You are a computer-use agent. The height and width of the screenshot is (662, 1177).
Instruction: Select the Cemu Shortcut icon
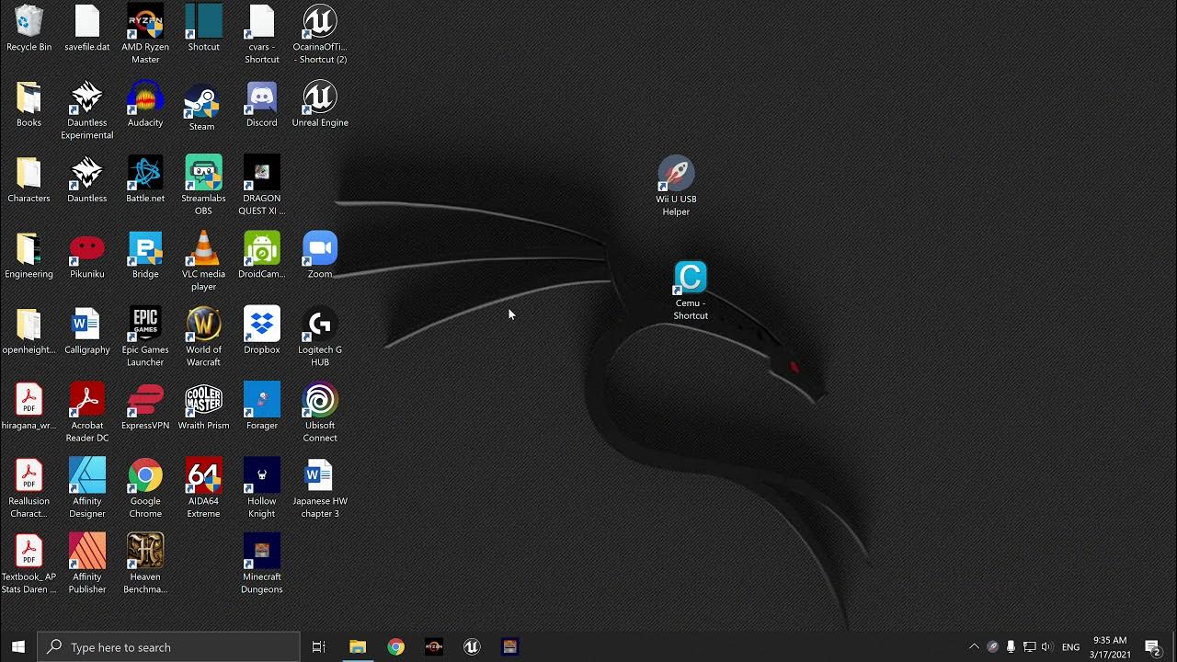point(691,291)
